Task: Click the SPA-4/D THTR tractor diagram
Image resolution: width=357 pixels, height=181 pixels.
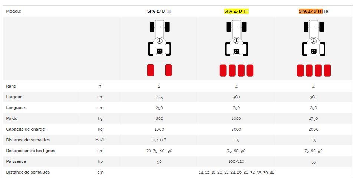Action: pos(314,48)
